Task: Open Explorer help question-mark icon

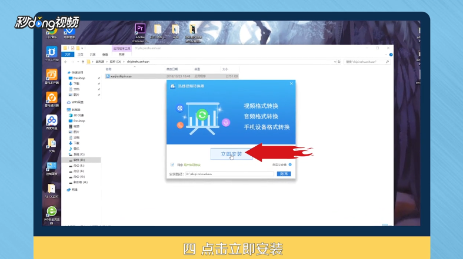Action: tap(391, 55)
